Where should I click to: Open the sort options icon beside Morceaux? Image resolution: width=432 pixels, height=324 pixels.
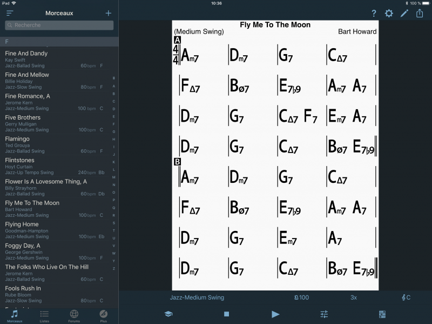click(x=10, y=13)
